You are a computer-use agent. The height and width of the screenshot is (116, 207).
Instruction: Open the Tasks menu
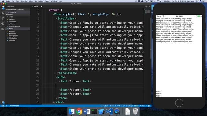[x=47, y=1]
